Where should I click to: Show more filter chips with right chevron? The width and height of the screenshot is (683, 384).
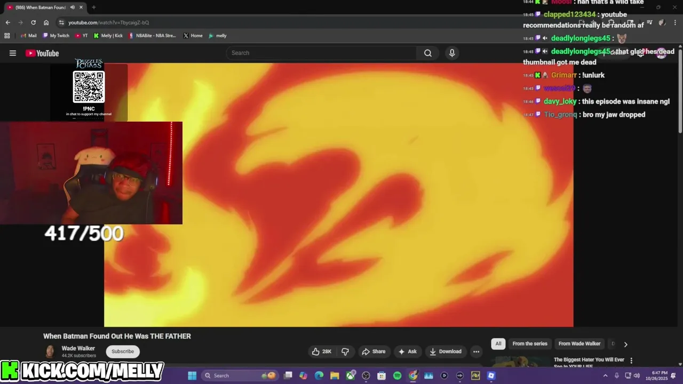[625, 344]
